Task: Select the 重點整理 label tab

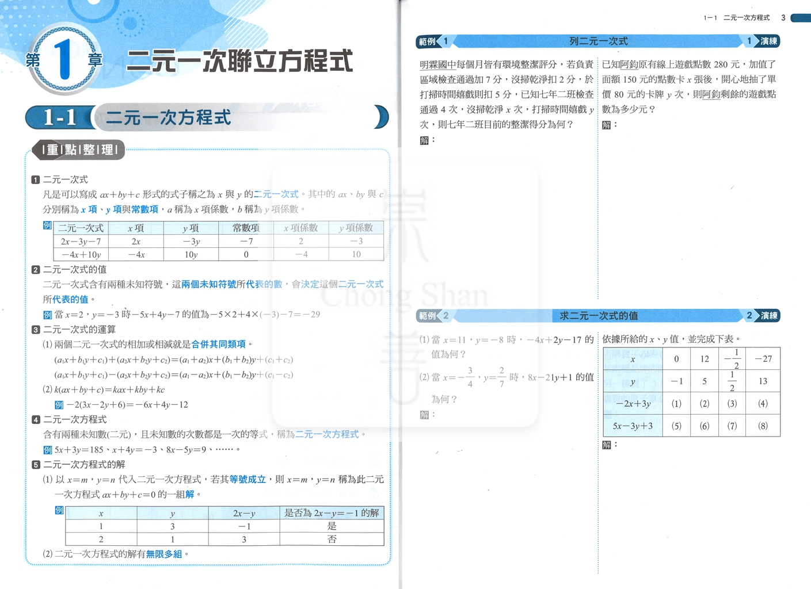Action: click(79, 150)
